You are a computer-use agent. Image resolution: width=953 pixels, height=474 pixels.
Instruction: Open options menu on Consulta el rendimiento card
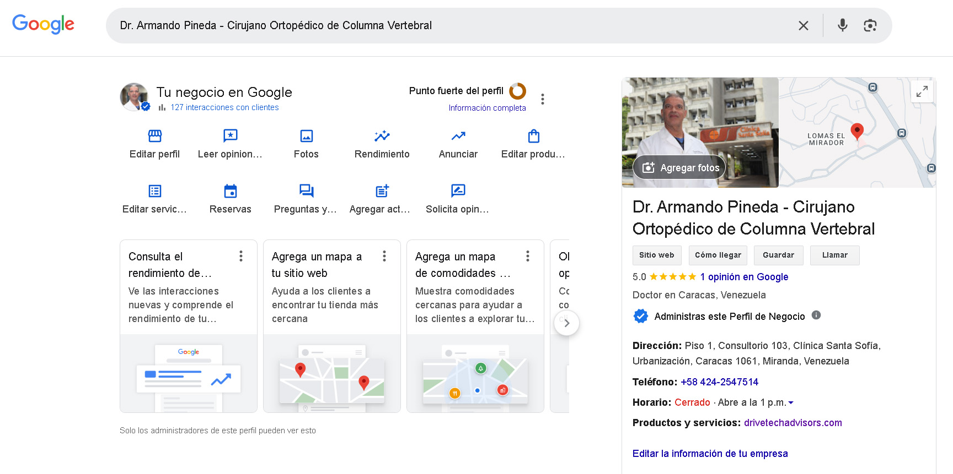click(x=241, y=256)
